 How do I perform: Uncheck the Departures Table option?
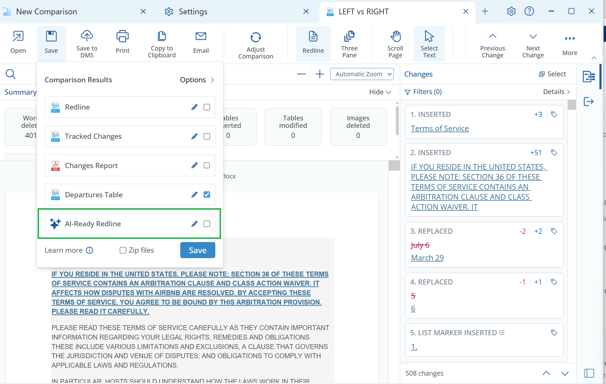(x=207, y=195)
